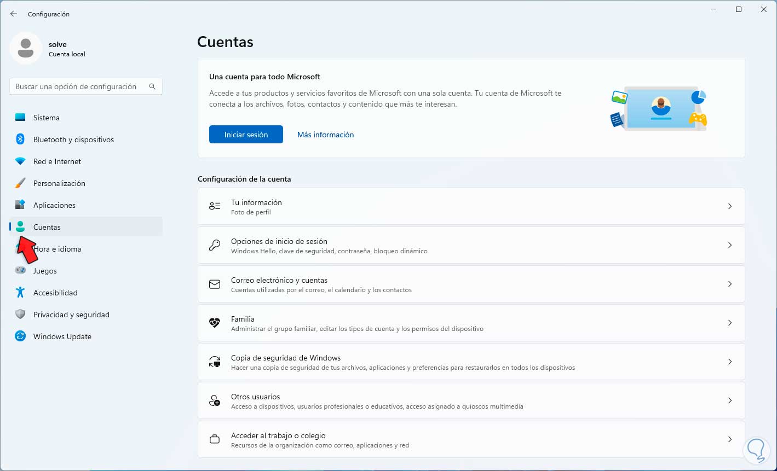Go to the Juegos section
Image resolution: width=777 pixels, height=471 pixels.
(86, 271)
